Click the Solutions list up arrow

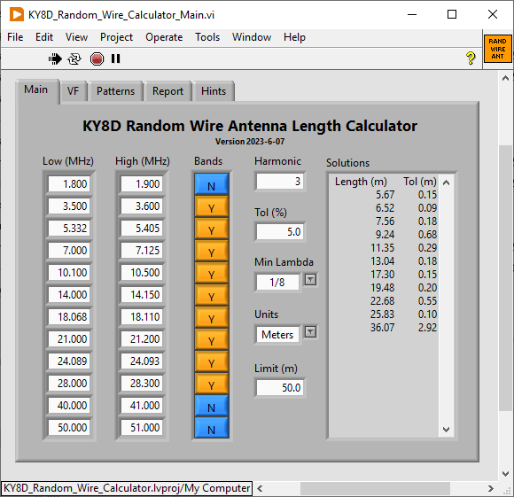446,182
